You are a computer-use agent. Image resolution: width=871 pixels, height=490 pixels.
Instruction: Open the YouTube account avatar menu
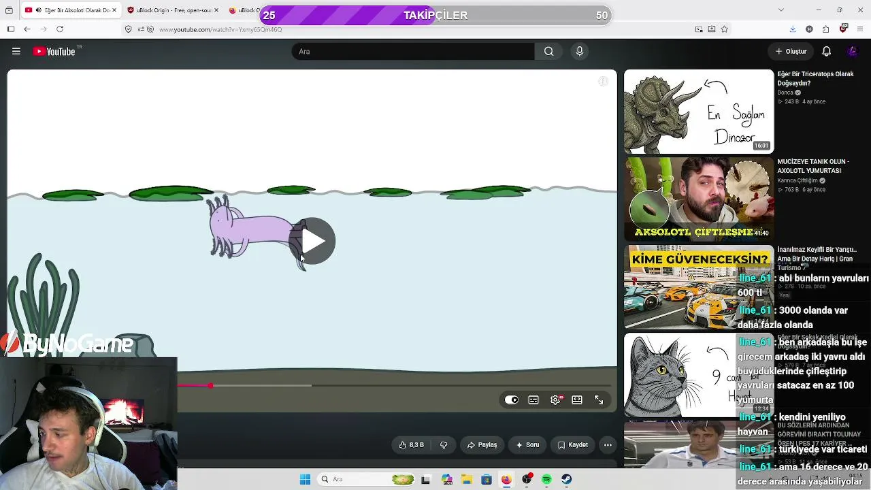[852, 51]
